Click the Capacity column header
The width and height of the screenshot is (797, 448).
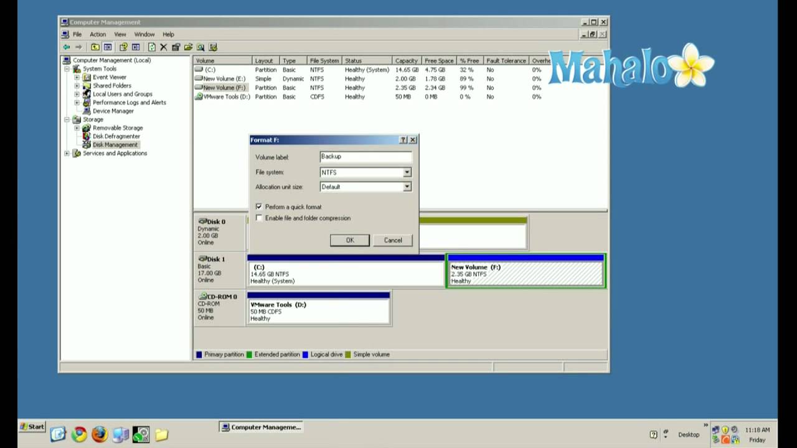pyautogui.click(x=407, y=61)
